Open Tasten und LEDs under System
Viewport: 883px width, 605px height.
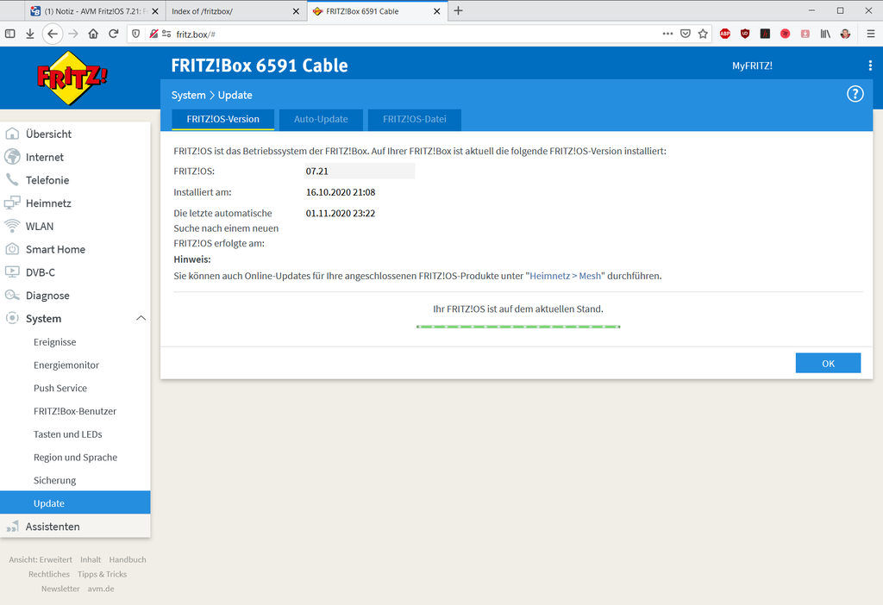(67, 434)
